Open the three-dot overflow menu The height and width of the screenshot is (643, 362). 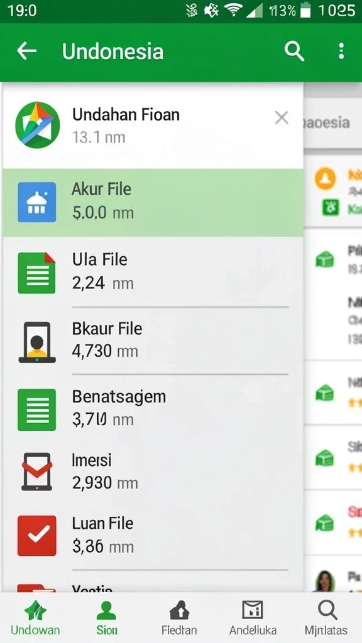click(x=341, y=51)
